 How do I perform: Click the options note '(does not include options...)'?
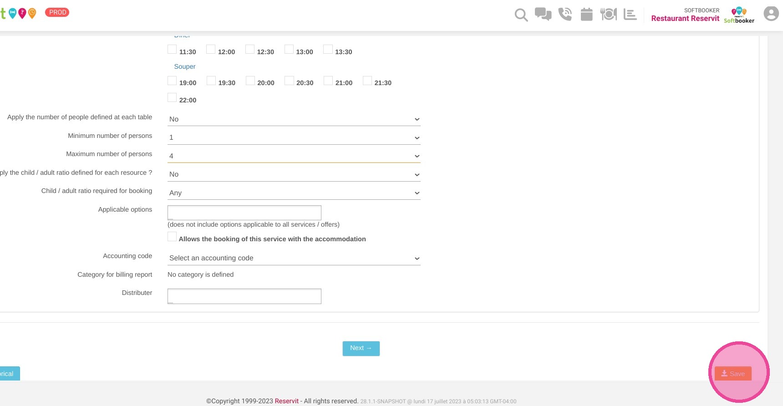(x=254, y=224)
